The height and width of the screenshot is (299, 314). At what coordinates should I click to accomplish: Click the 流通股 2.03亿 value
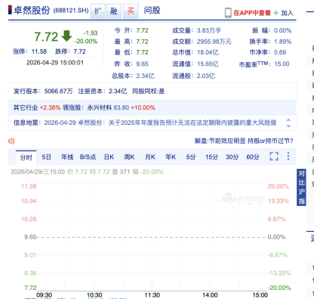(x=206, y=76)
